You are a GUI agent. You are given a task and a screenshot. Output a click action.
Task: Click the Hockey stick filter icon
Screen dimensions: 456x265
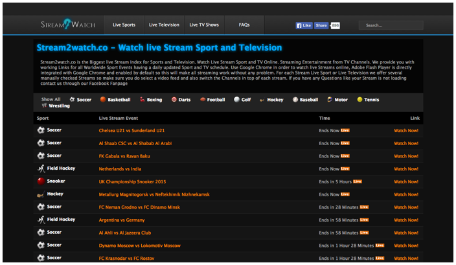(262, 100)
